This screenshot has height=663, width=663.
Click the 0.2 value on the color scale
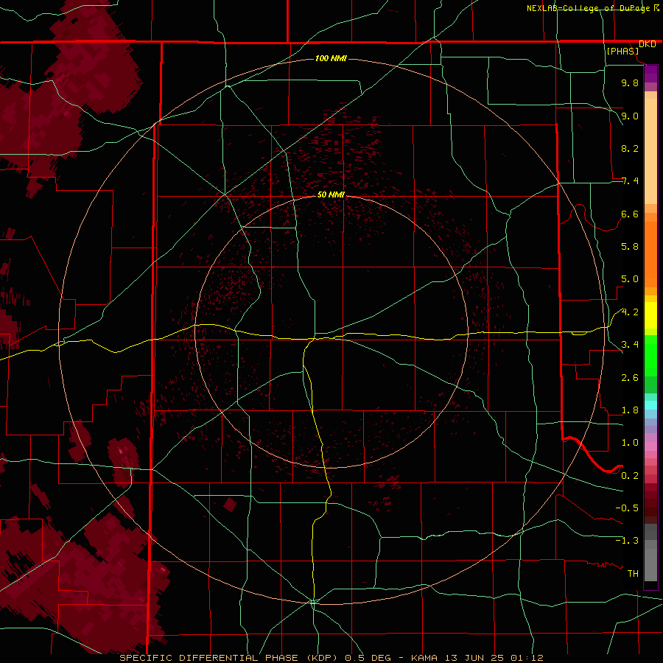pyautogui.click(x=630, y=476)
